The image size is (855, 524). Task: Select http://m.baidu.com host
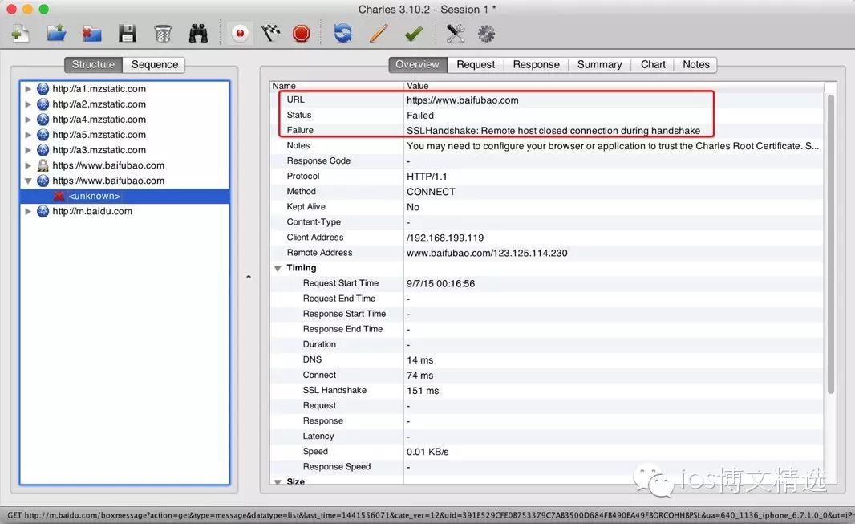(92, 211)
